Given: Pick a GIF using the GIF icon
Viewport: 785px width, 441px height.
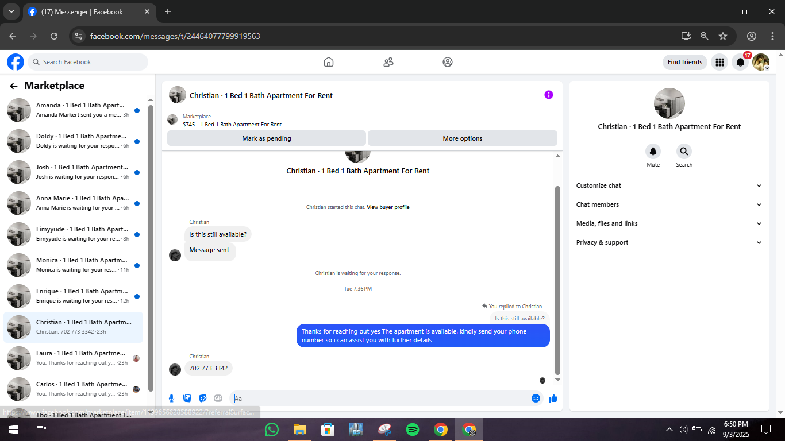Looking at the screenshot, I should [218, 398].
